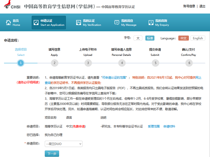
Task: Click step 5 circle 提交申请
Action: pyautogui.click(x=155, y=63)
